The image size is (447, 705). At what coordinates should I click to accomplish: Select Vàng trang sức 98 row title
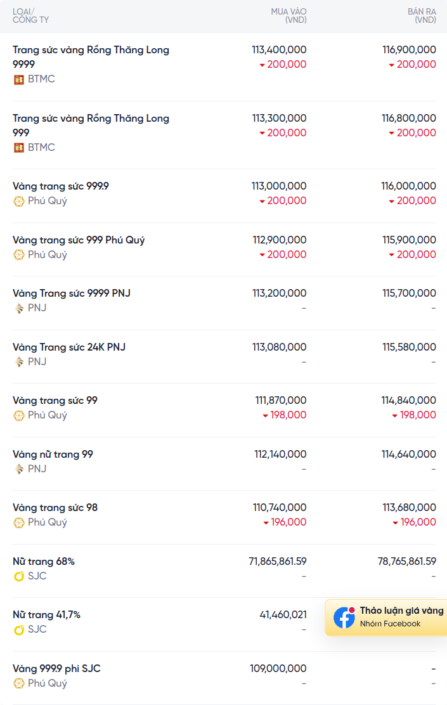click(x=55, y=508)
